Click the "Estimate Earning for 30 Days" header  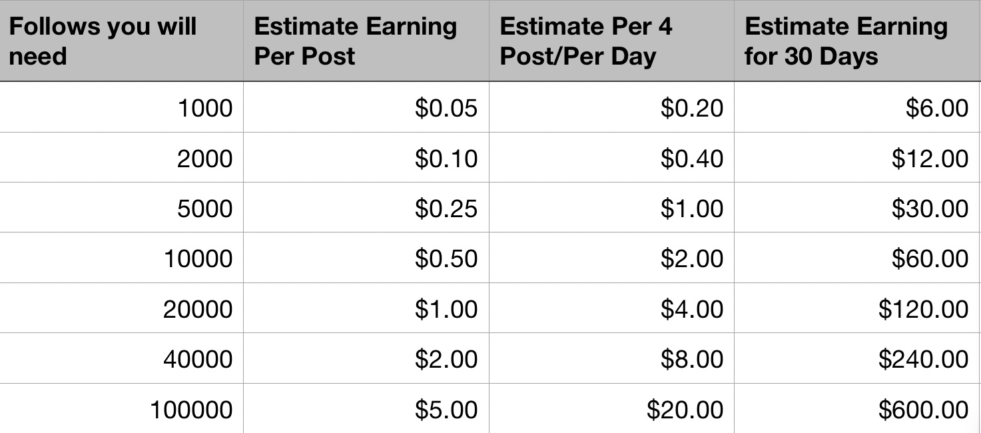pyautogui.click(x=857, y=41)
